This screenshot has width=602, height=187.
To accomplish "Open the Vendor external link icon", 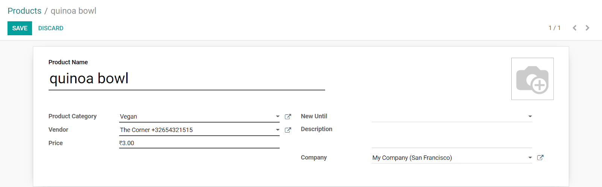I will 288,130.
